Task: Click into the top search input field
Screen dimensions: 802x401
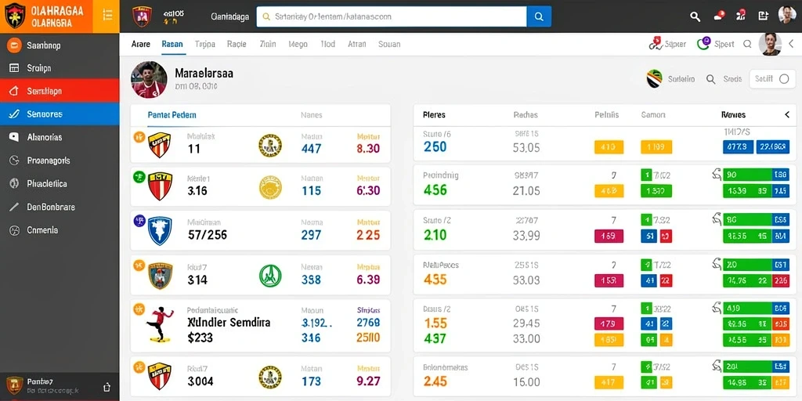Action: coord(392,16)
